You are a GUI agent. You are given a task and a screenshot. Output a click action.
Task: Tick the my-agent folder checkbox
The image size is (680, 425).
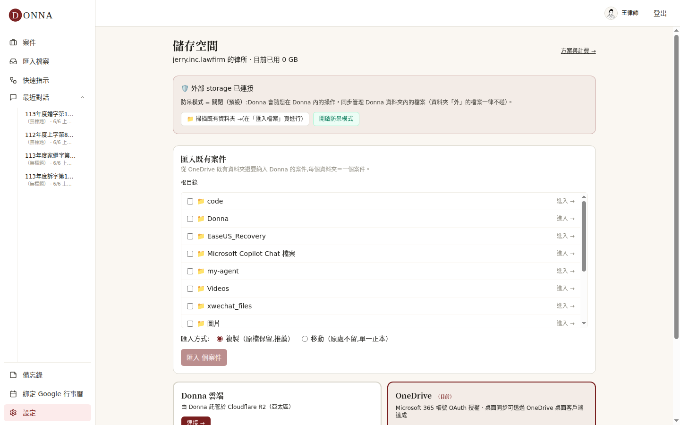tap(190, 271)
